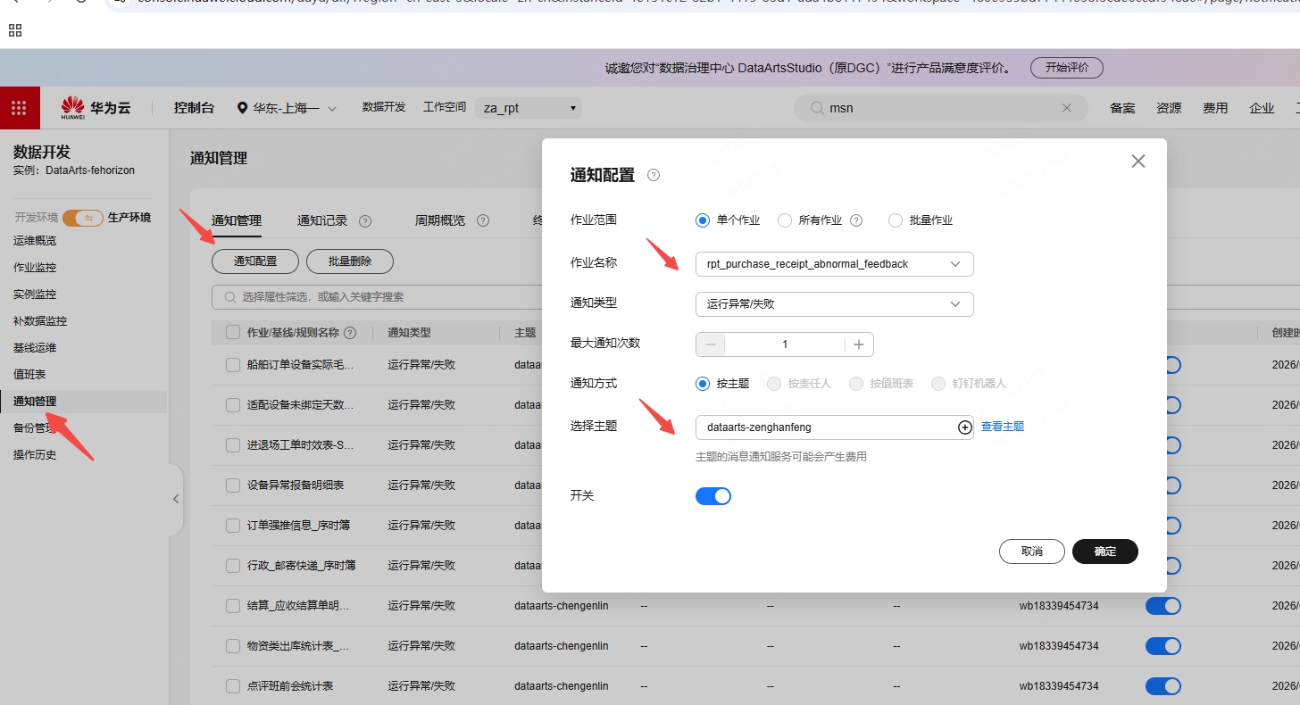Click the minus stepper for 最大通知次数
The height and width of the screenshot is (705, 1300).
(711, 344)
